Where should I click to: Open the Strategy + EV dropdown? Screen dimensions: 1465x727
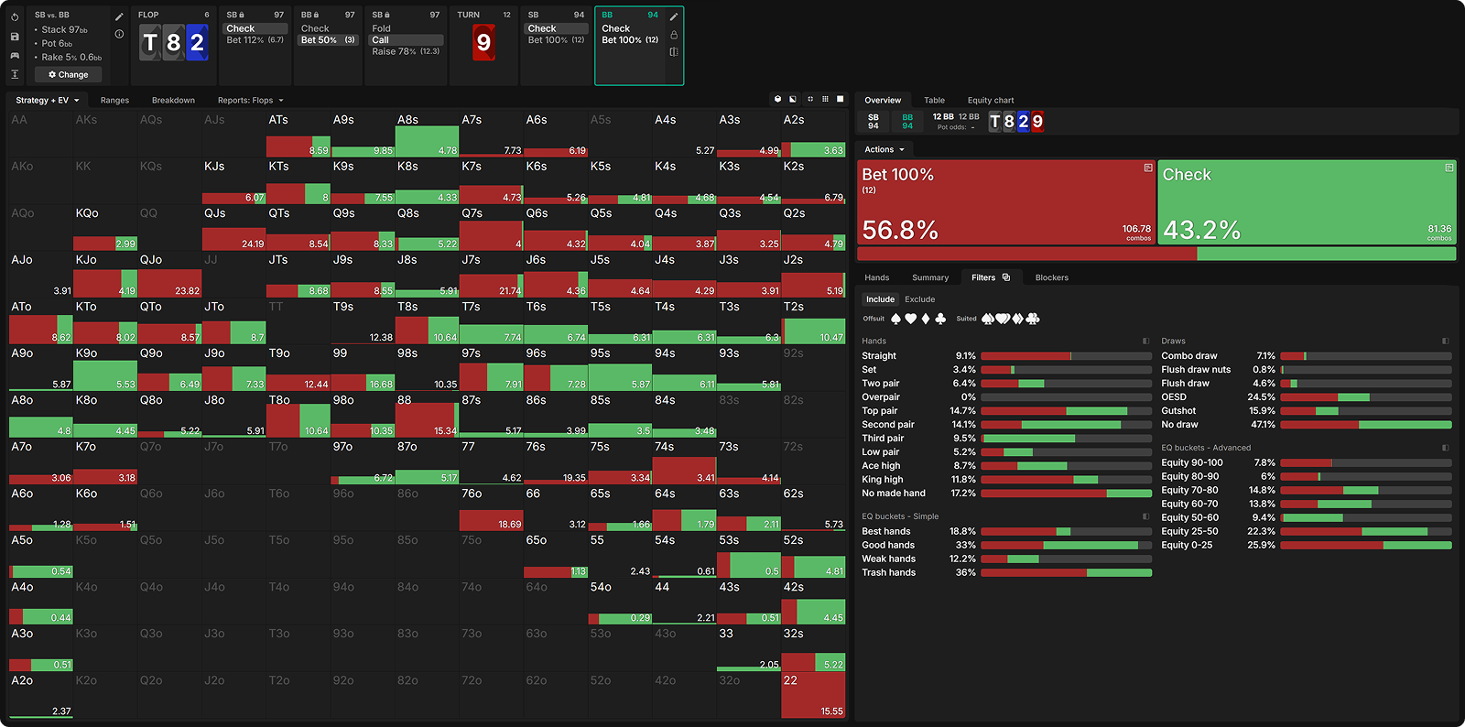pyautogui.click(x=47, y=101)
